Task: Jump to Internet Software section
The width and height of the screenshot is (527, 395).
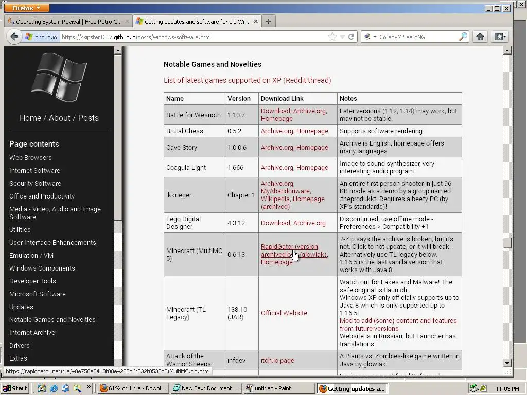Action: click(34, 171)
